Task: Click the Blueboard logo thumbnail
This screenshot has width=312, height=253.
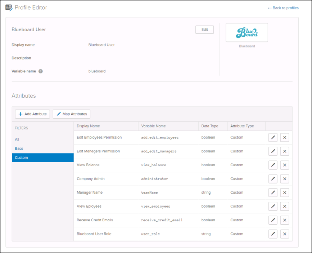Action: [247, 33]
